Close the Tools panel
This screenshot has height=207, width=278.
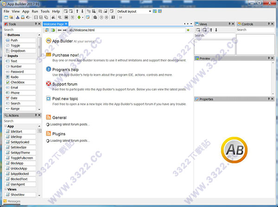pos(39,24)
